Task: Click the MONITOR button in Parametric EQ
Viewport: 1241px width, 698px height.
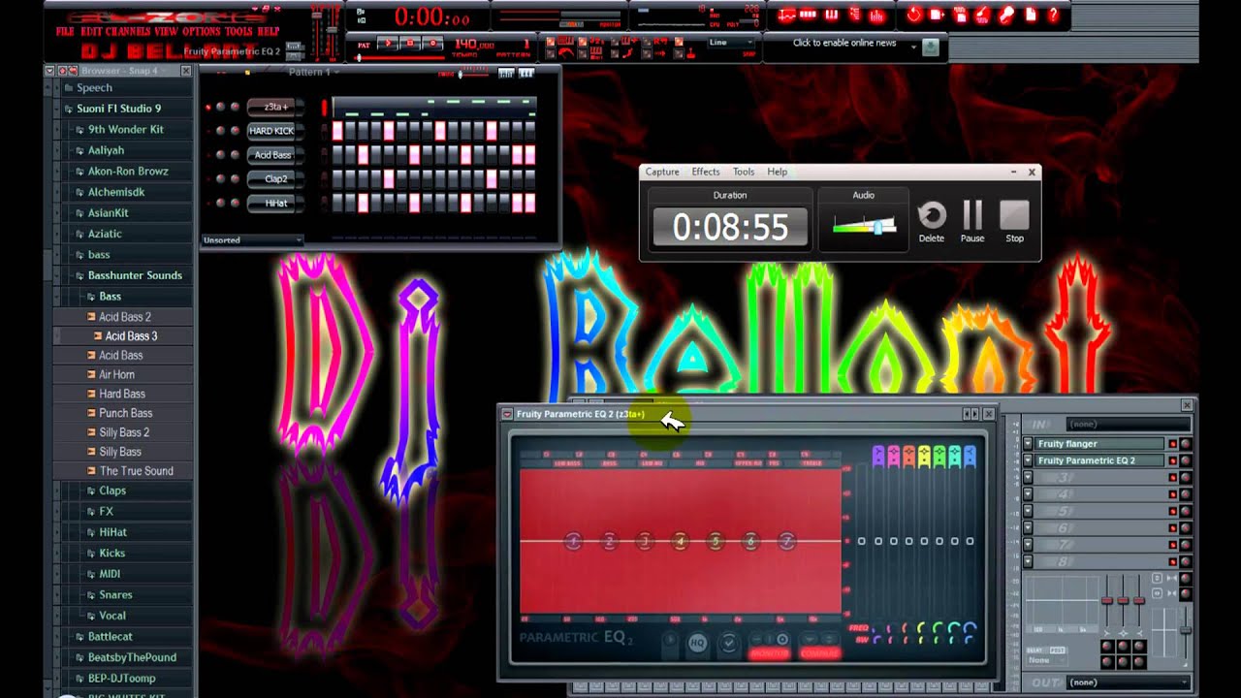Action: (x=769, y=653)
